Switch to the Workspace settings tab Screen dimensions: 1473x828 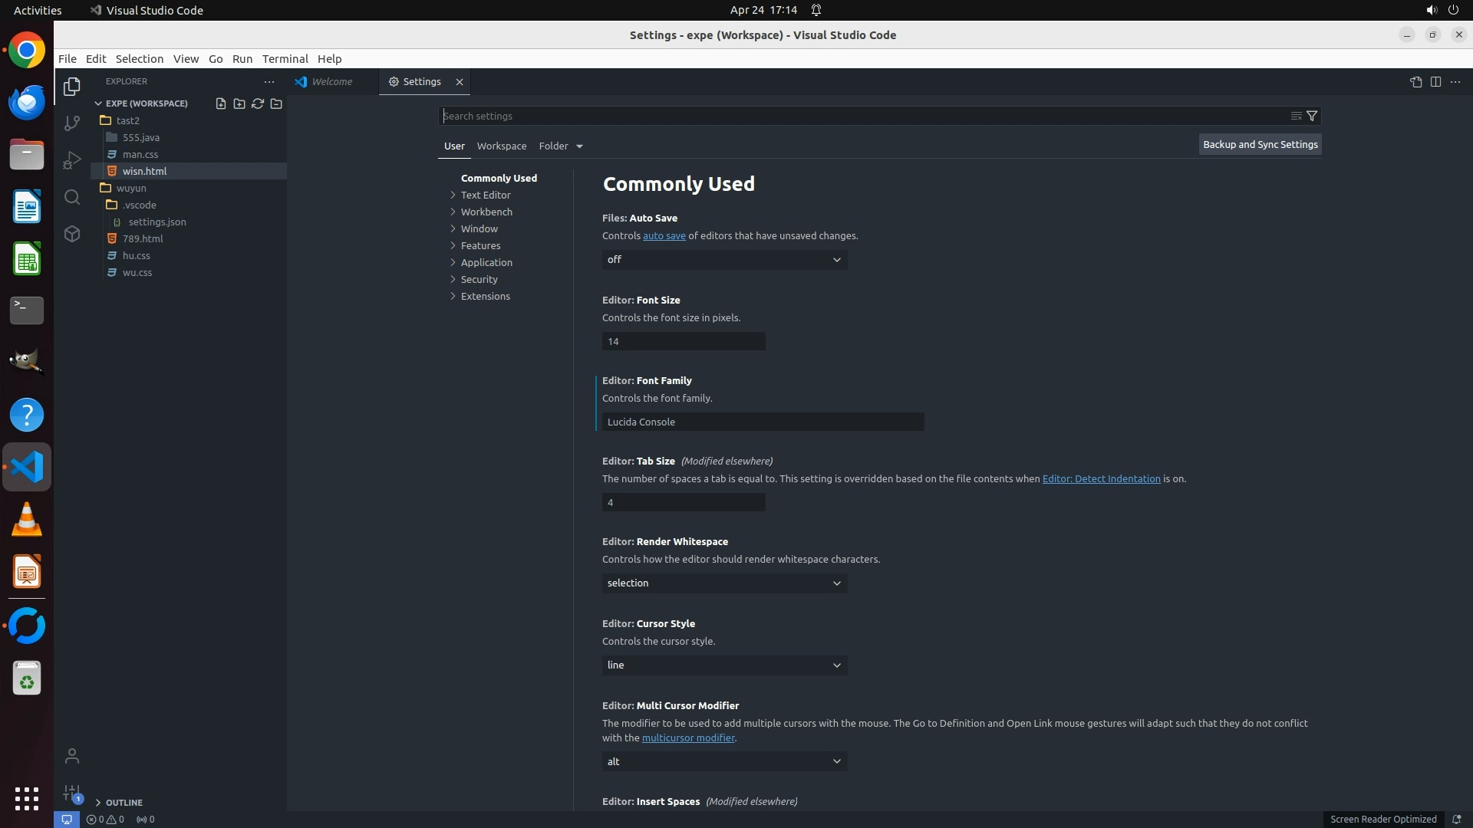pos(501,146)
